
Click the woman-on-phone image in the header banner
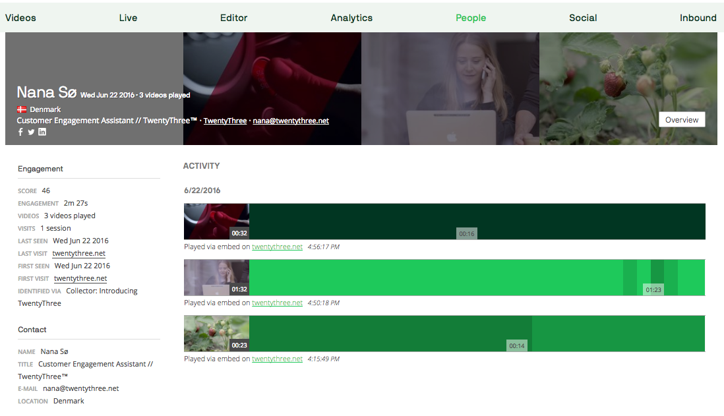(450, 88)
